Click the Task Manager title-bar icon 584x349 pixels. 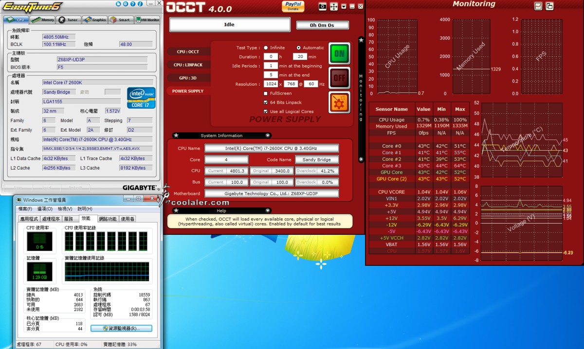18,200
